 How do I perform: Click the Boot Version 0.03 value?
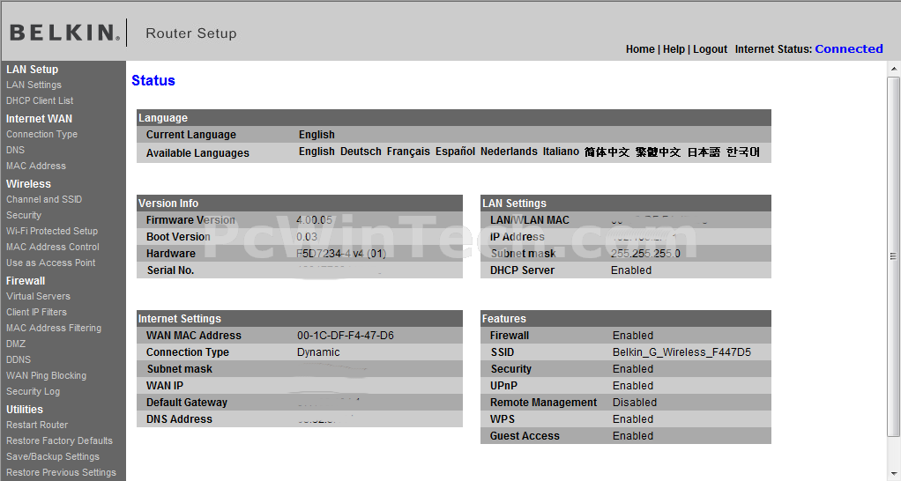tap(307, 237)
